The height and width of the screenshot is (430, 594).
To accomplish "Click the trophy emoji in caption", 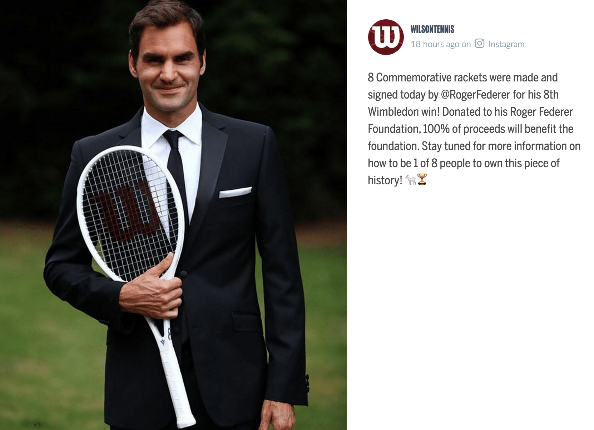I will [x=422, y=179].
